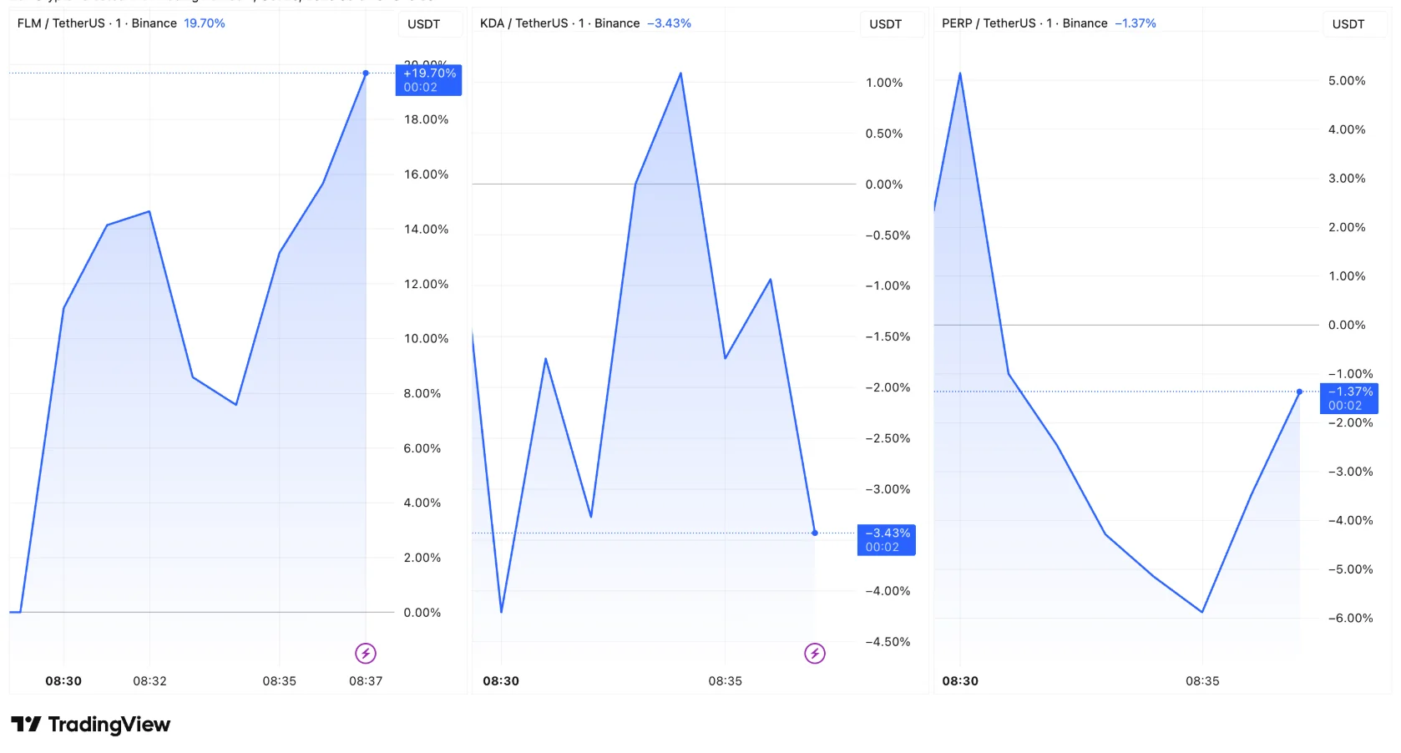Select the KDA last price label −3.43%
Screen dimensions: 1401x753
click(x=886, y=540)
